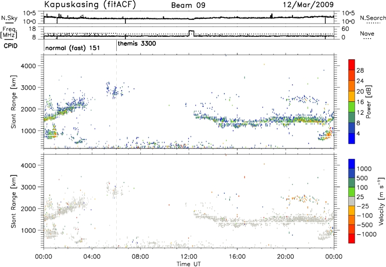Screen dimensions: 386x267
Task: Click the 3000 tick on velocity panel
Action: tap(28, 187)
